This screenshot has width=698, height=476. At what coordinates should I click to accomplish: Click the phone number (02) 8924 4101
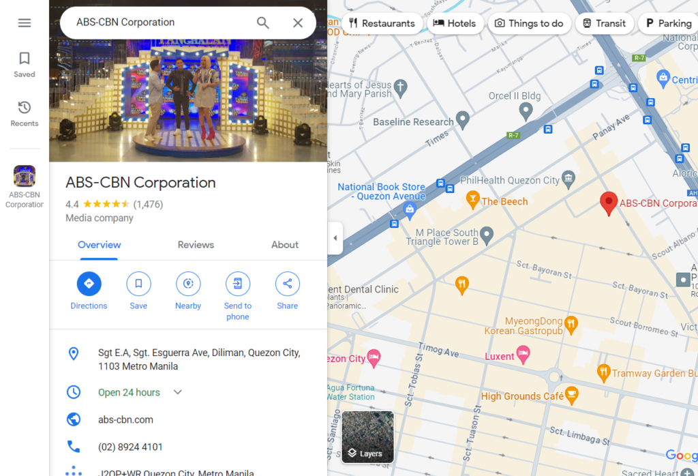pos(130,447)
